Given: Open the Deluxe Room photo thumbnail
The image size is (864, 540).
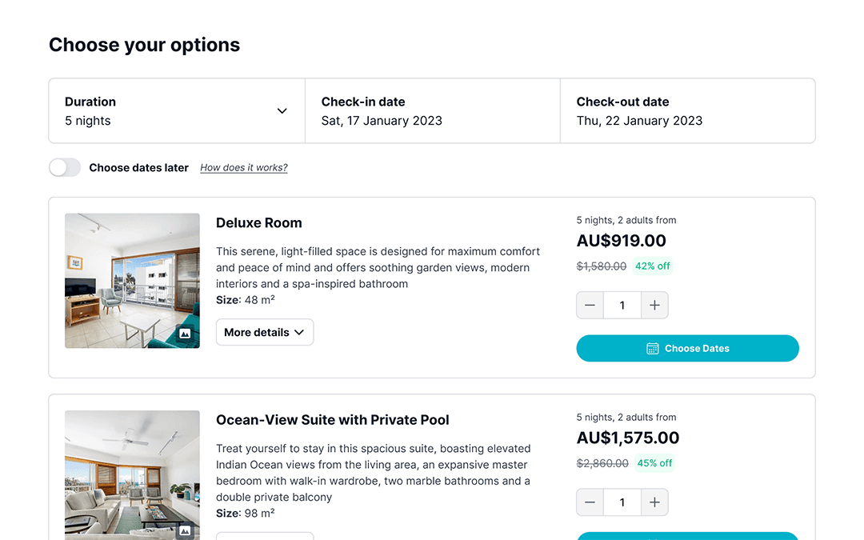Looking at the screenshot, I should point(132,281).
